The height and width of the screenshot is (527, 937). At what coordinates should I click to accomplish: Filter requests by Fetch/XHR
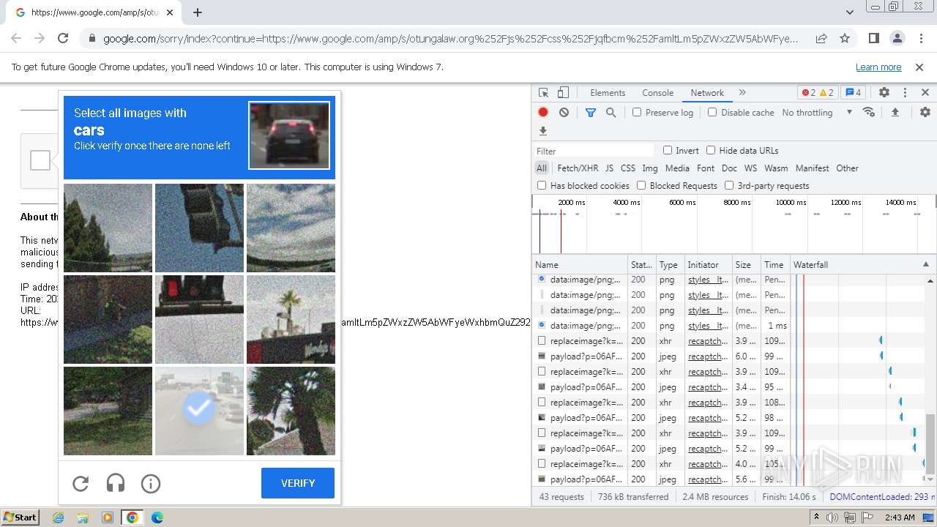click(578, 168)
